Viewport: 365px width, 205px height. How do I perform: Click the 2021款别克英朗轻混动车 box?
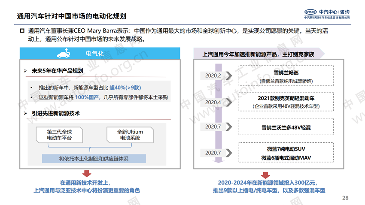[x=286, y=102]
